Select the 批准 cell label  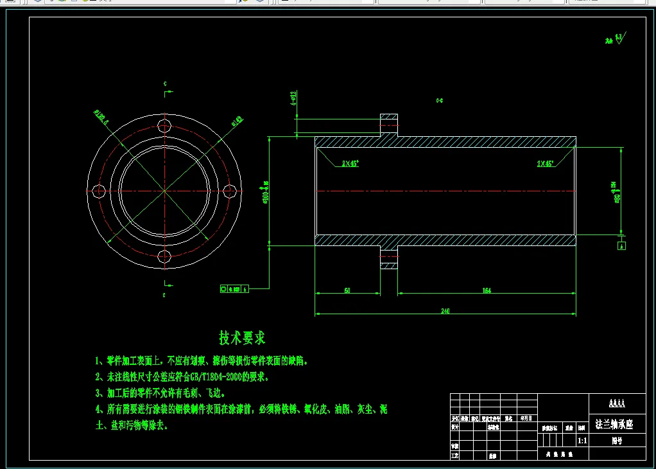(x=492, y=455)
